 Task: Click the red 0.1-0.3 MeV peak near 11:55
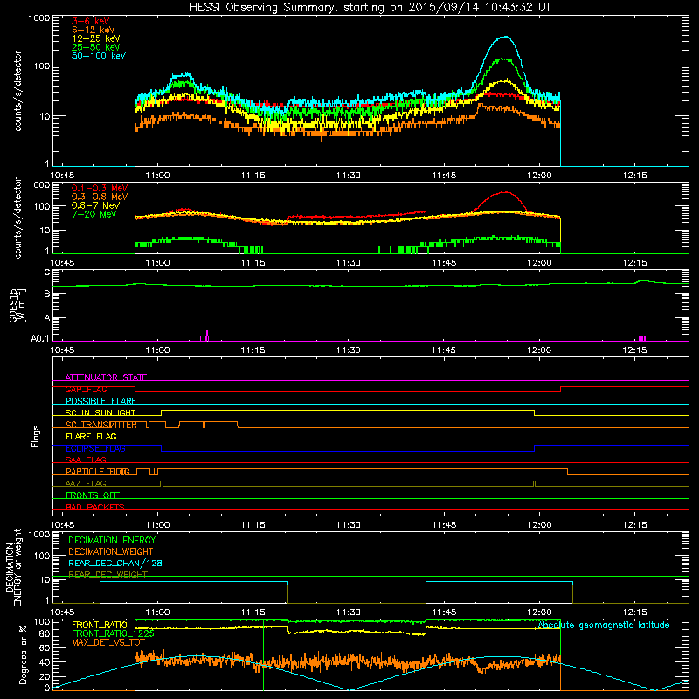tap(505, 192)
